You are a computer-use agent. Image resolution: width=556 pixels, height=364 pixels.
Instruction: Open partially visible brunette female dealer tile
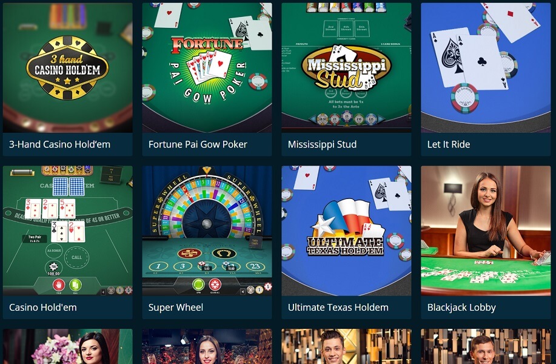(x=207, y=346)
